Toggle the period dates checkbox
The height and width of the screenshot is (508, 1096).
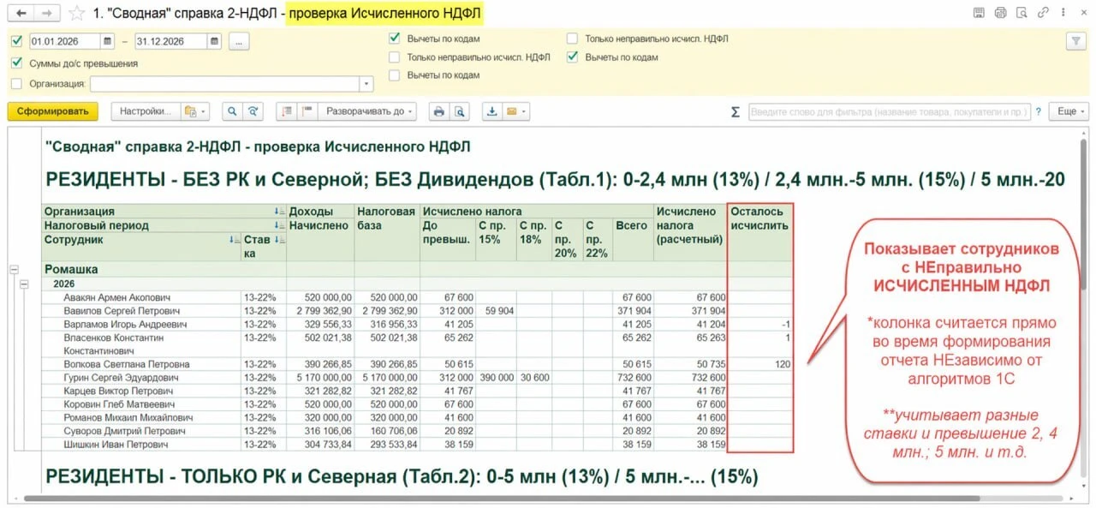[x=17, y=41]
